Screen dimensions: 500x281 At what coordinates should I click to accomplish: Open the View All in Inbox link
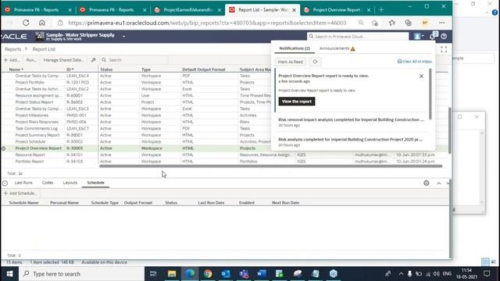pyautogui.click(x=415, y=62)
